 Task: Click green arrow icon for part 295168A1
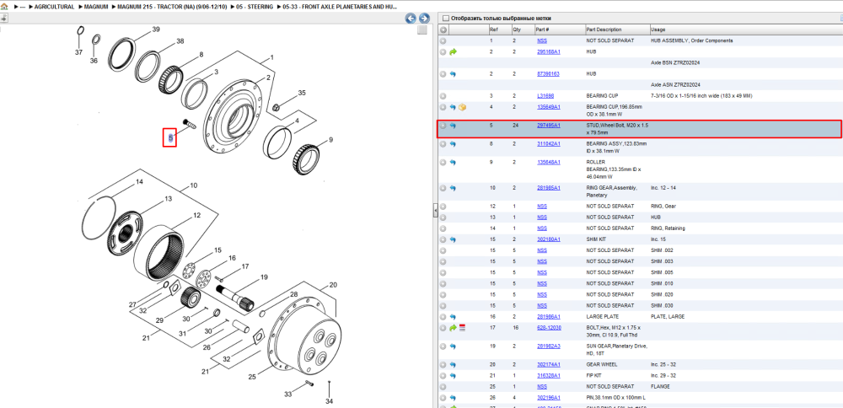453,52
